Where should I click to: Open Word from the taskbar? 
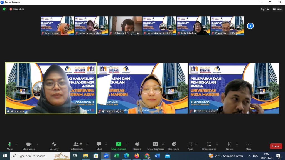157,156
